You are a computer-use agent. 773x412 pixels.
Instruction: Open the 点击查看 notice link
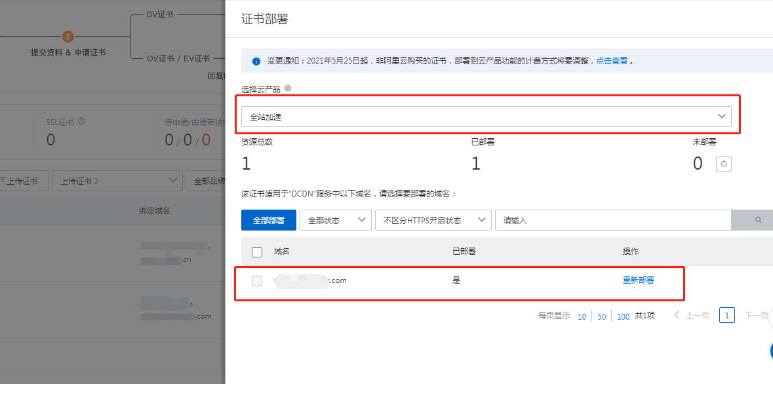(x=611, y=61)
